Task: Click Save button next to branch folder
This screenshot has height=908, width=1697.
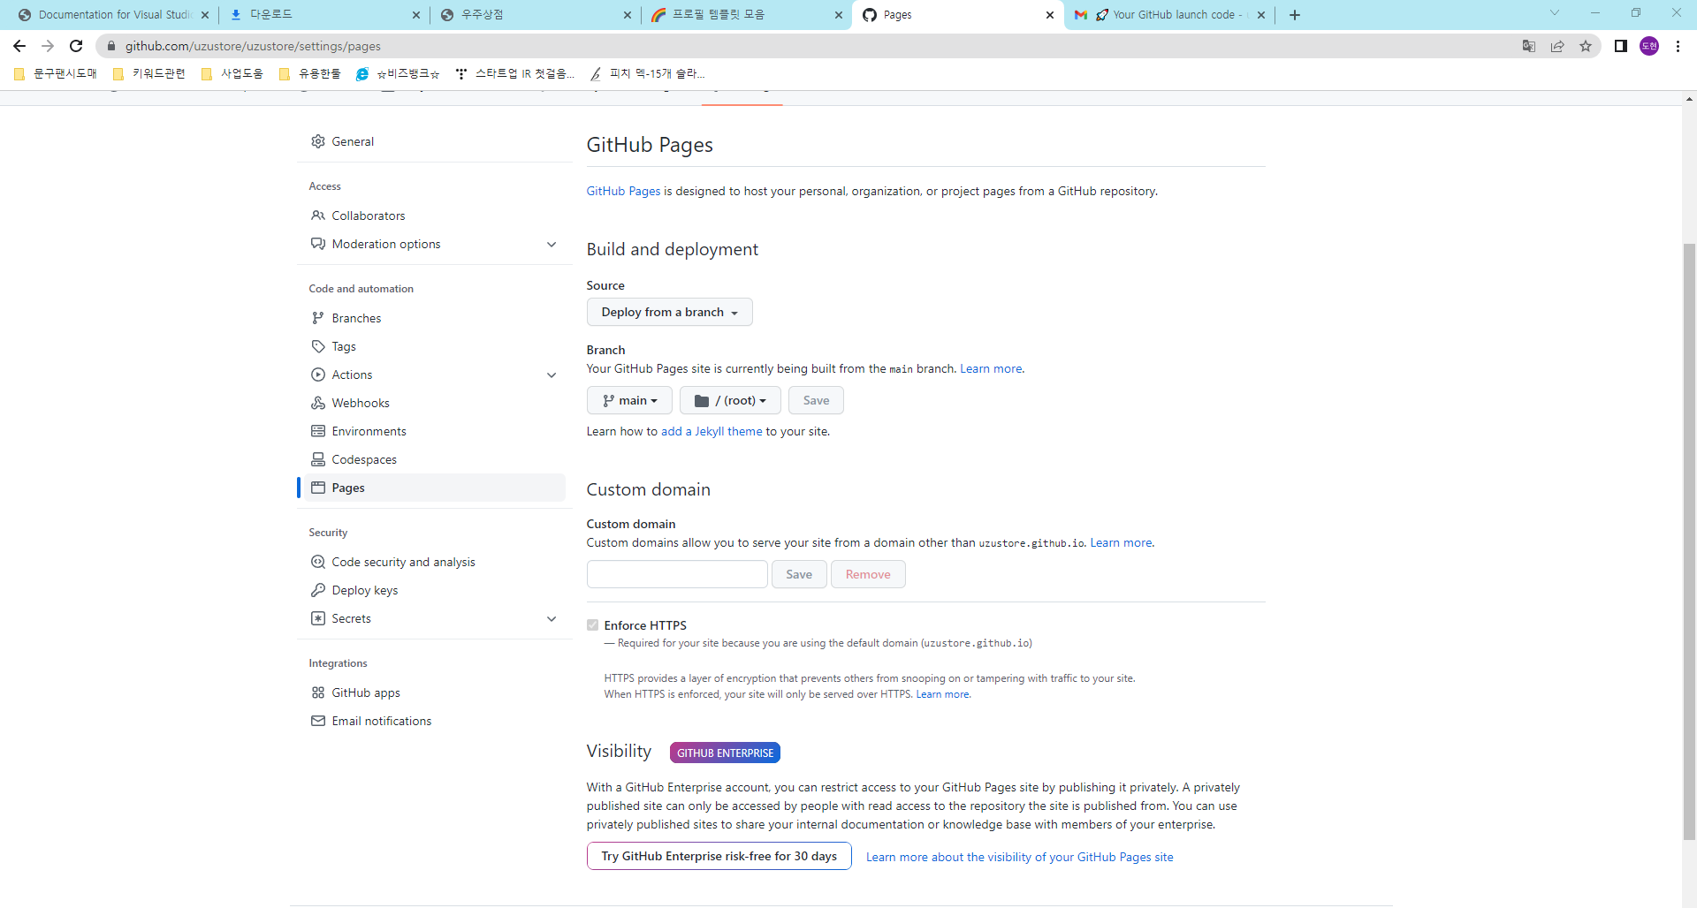Action: [x=816, y=400]
